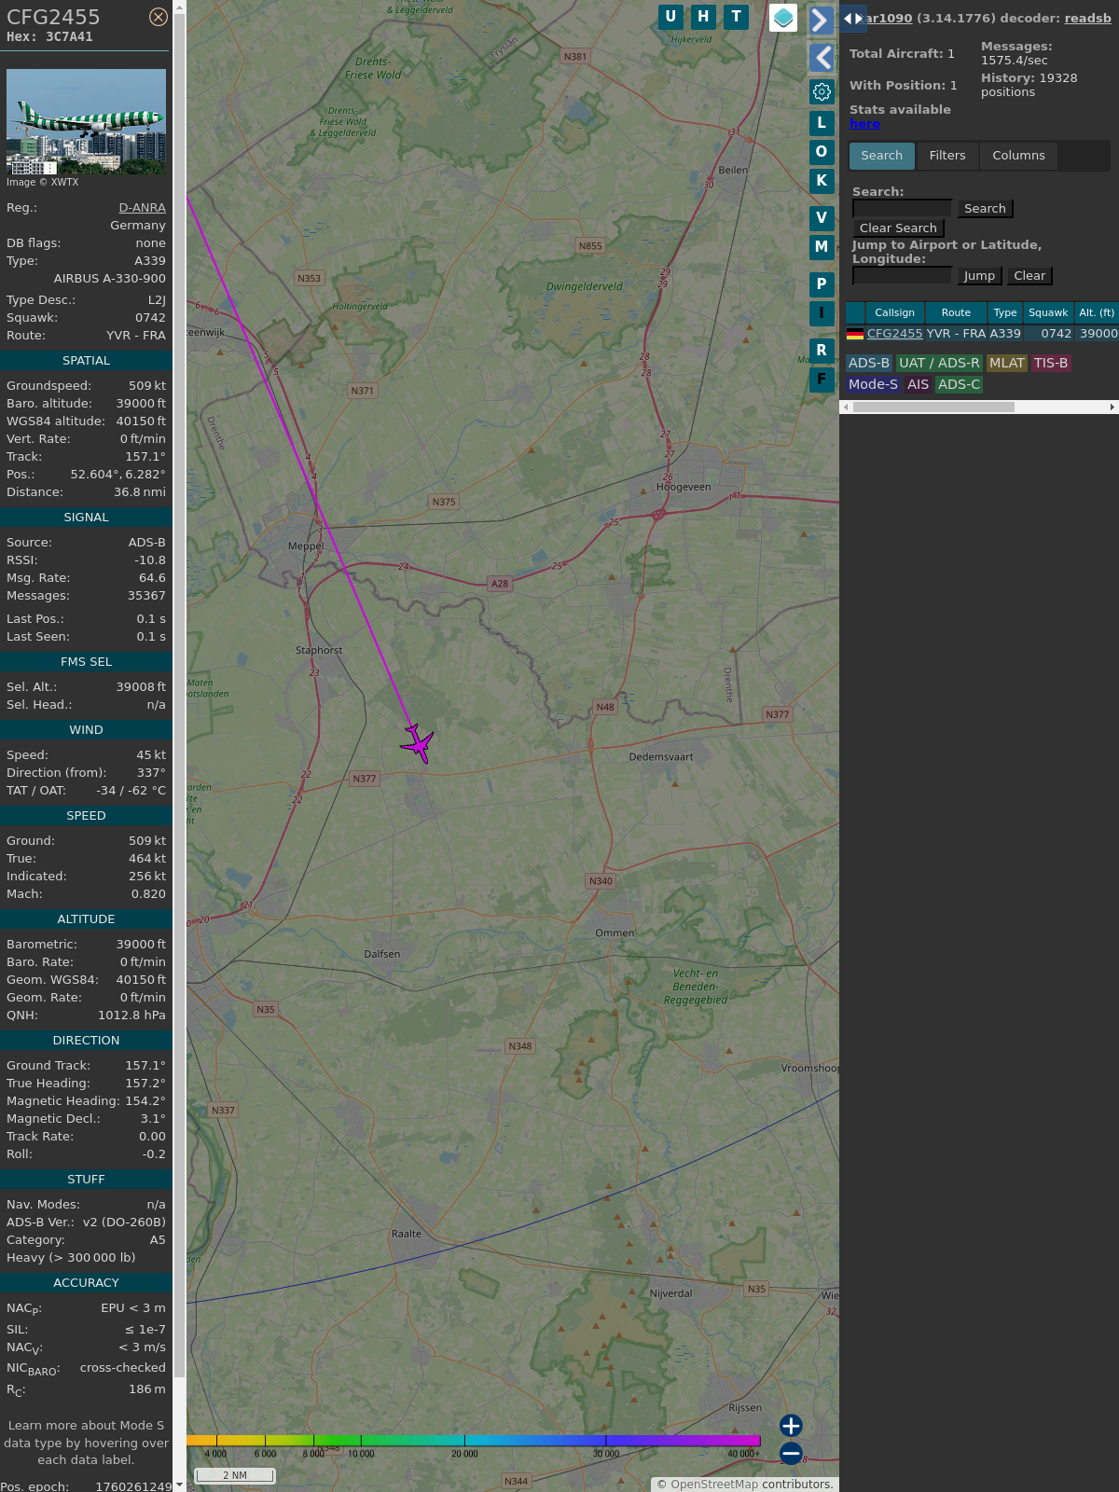Close the CFG2455 aircraft info panel
The image size is (1119, 1492).
[159, 17]
